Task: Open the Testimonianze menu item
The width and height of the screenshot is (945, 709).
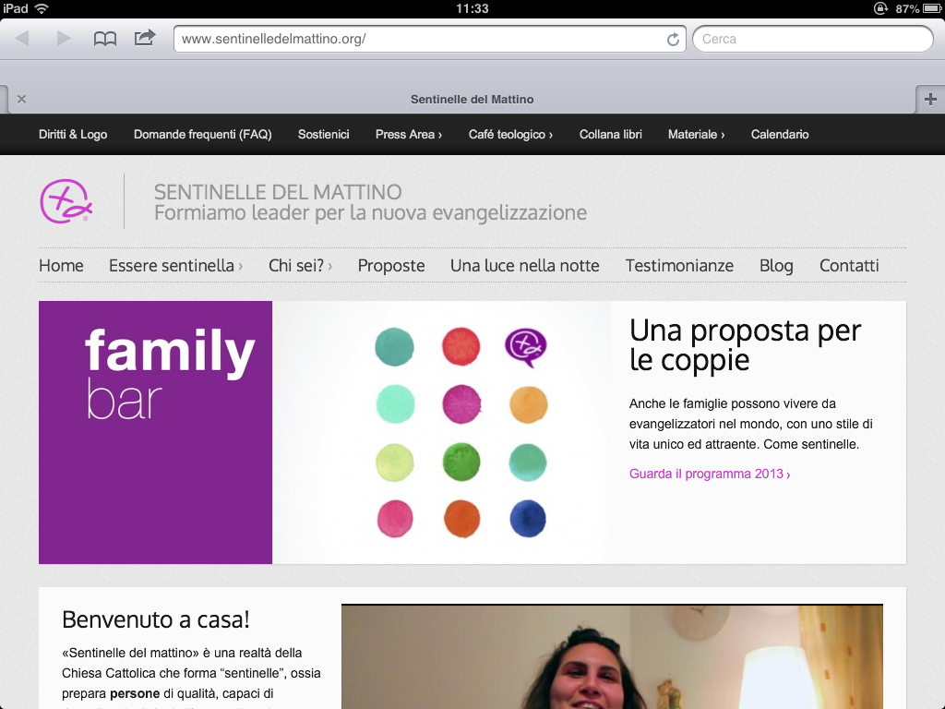Action: click(679, 266)
